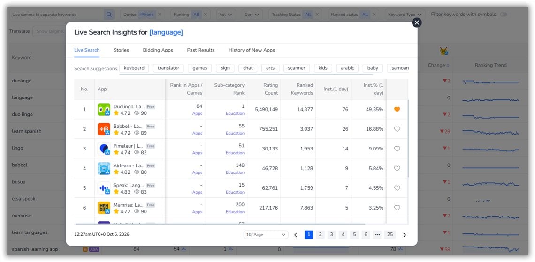Click the pagination ellipsis button

[377, 234]
